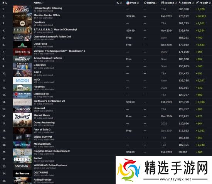Viewport: 212px width, 184px height.
Task: Open the Rooted game link
Action: (38, 158)
